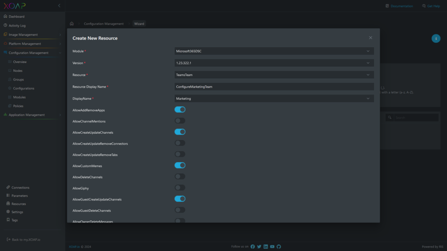Click the Activity Log clock icon
The width and height of the screenshot is (447, 251).
click(5, 25)
